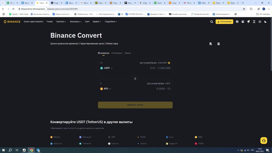The image size is (272, 153).
Task: Switch to the Лимит tab
Action: coord(128,53)
